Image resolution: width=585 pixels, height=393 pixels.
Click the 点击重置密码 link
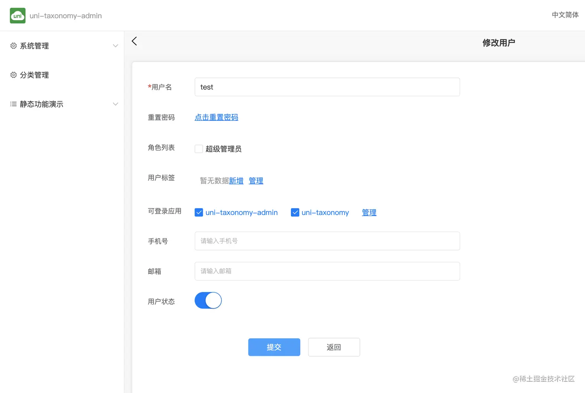(216, 117)
